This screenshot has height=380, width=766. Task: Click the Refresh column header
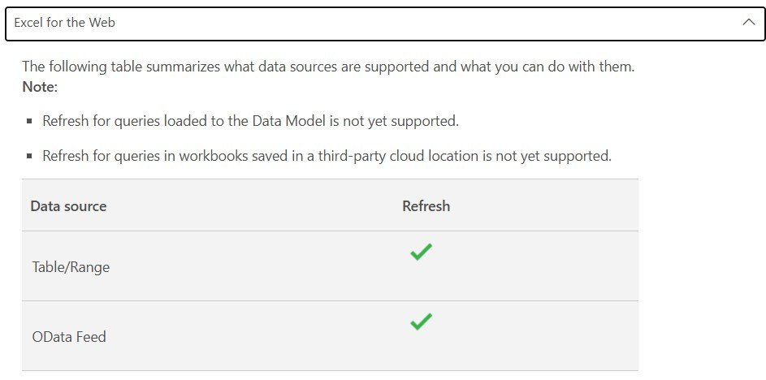(426, 206)
